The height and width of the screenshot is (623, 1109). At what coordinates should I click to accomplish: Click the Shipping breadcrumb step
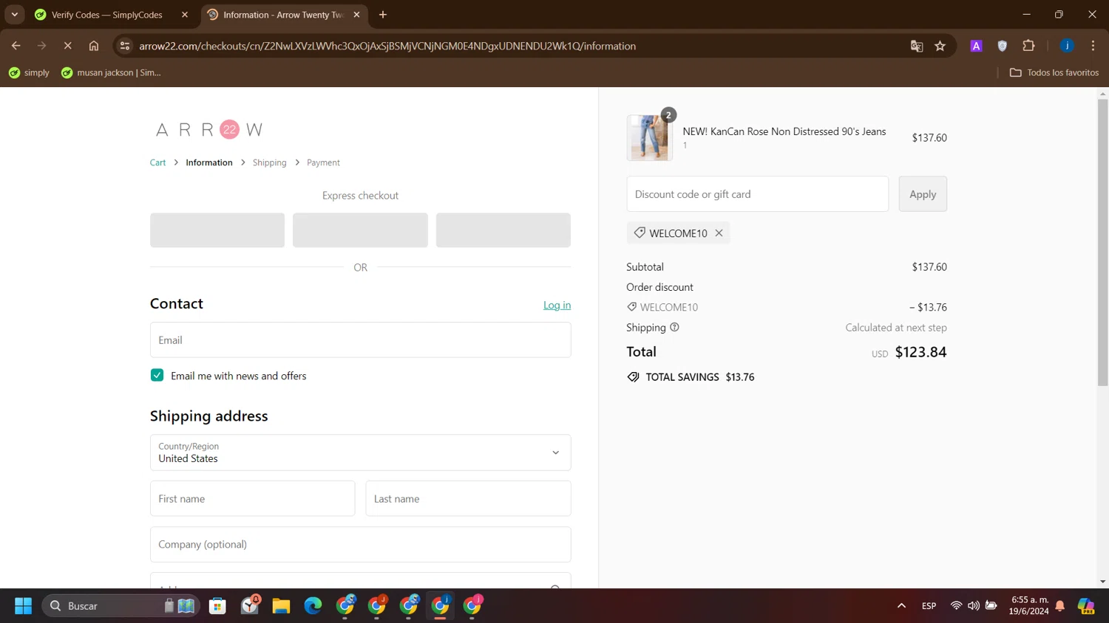tap(269, 162)
